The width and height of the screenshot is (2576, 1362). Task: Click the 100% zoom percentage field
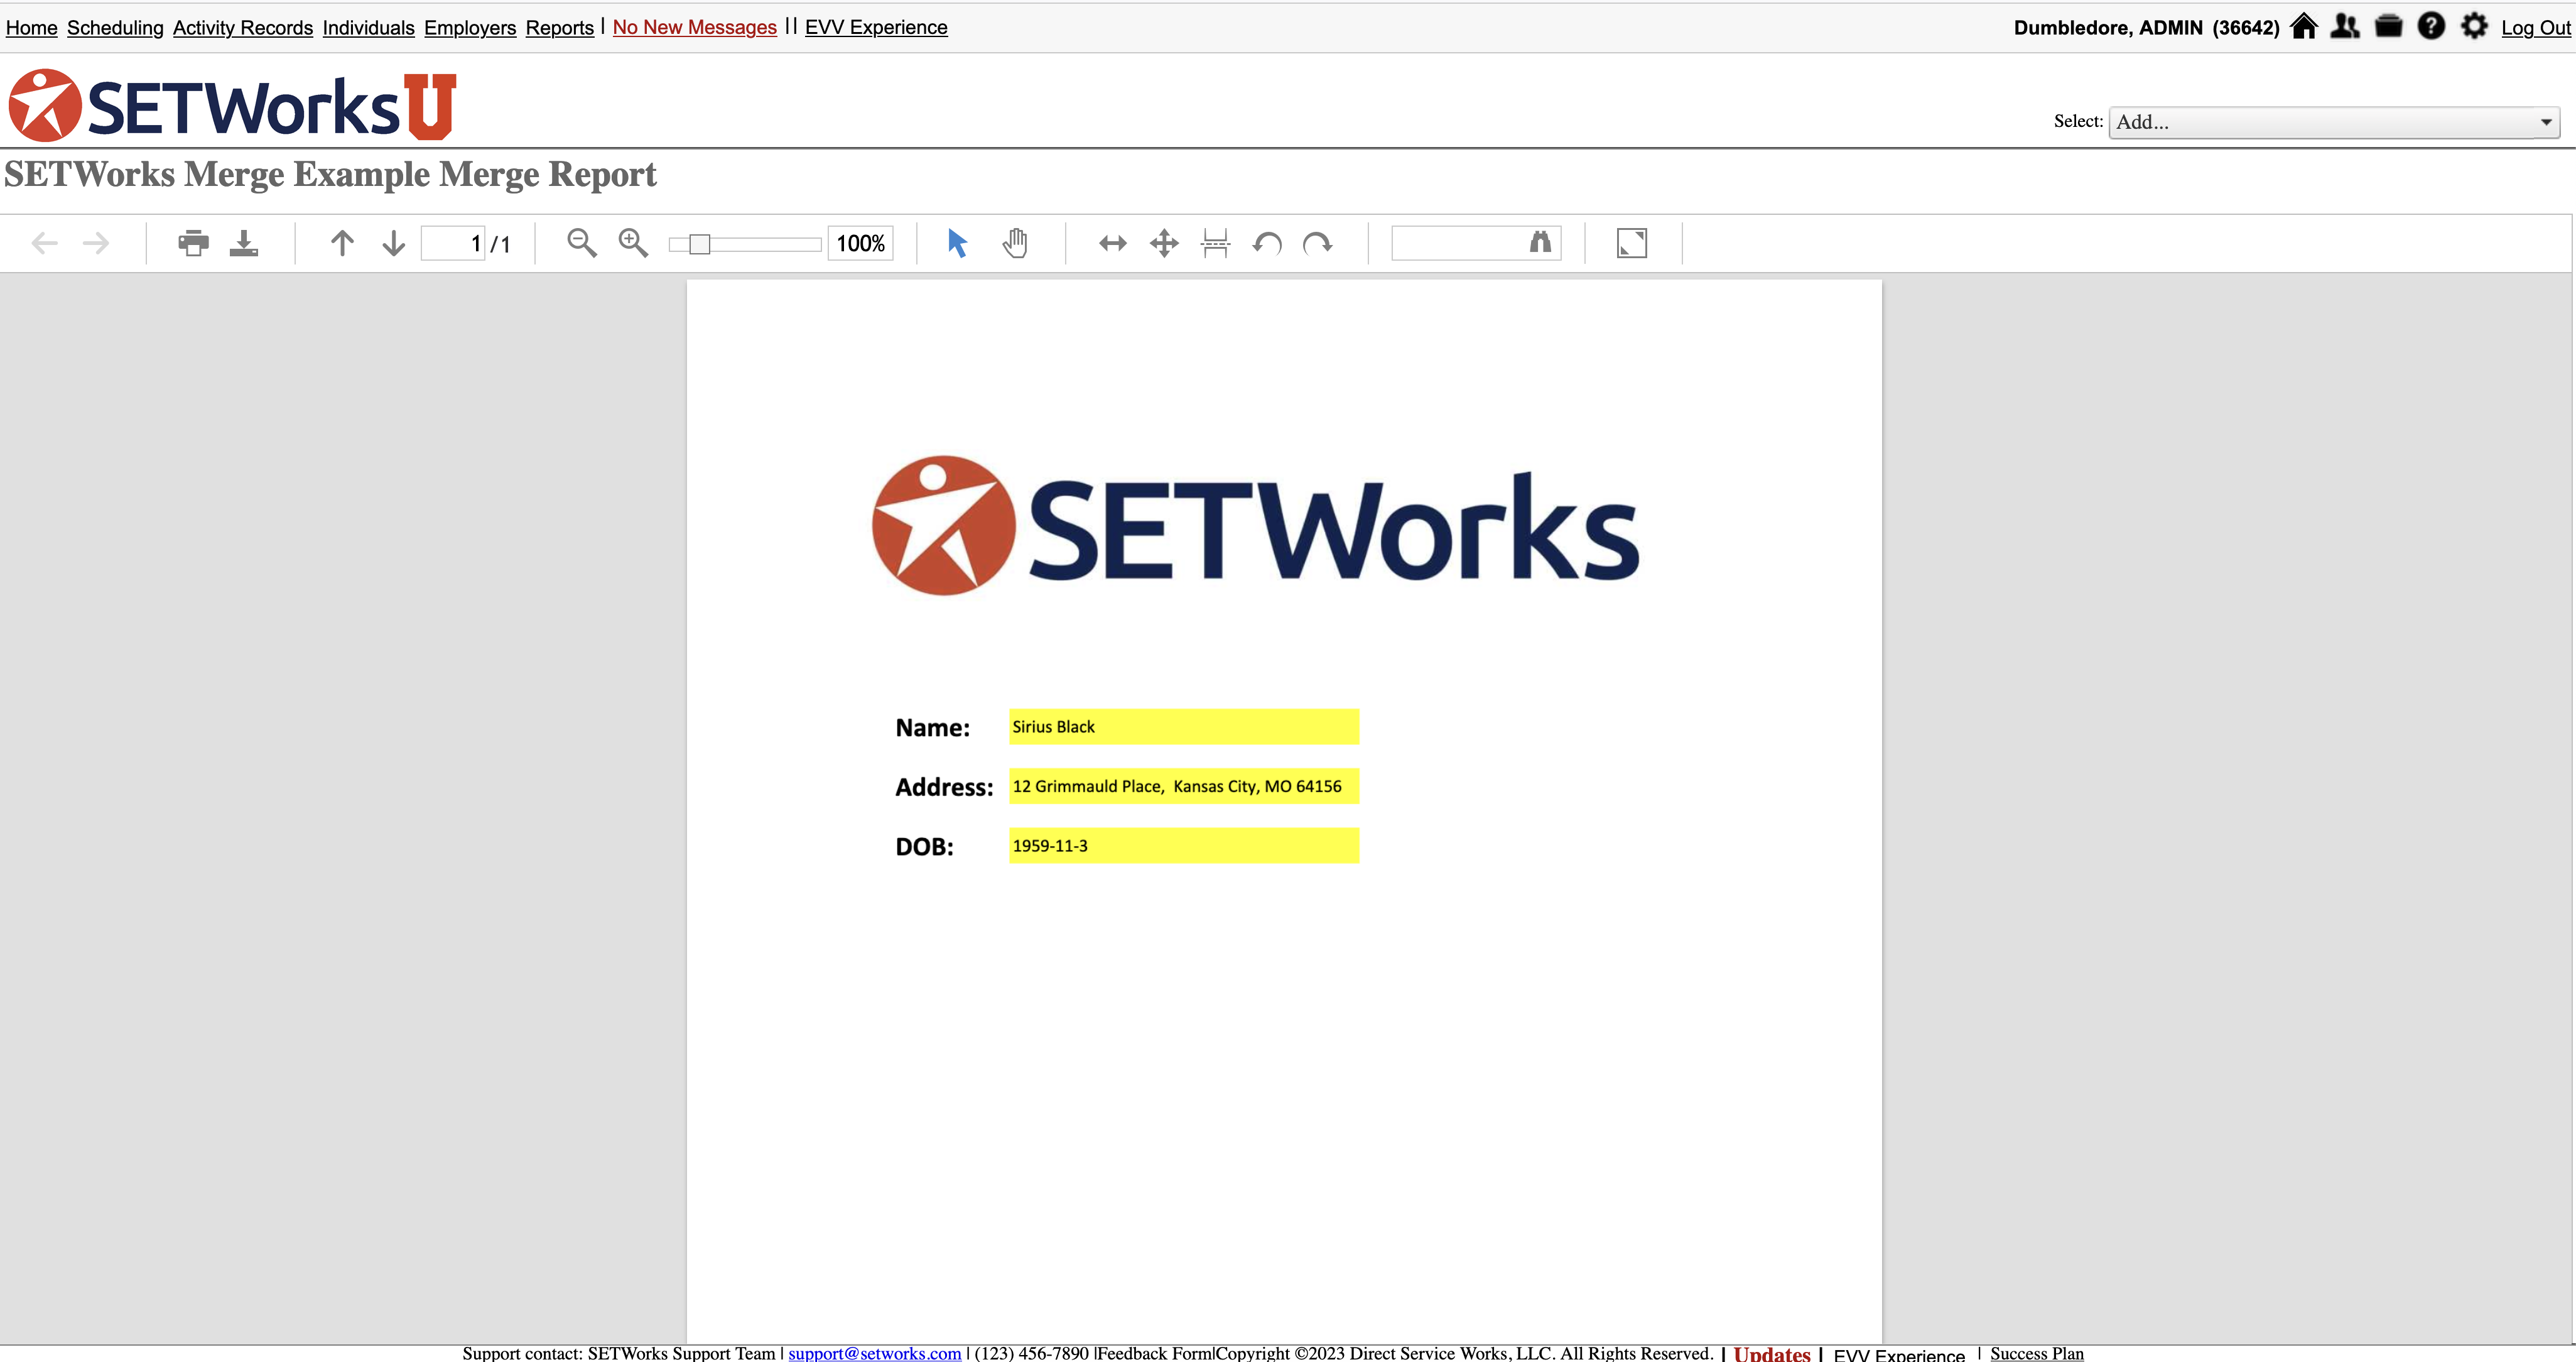click(x=861, y=243)
